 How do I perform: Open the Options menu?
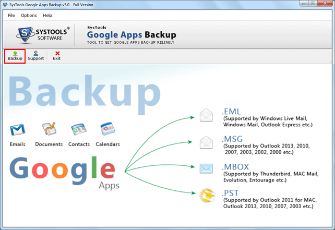point(29,15)
